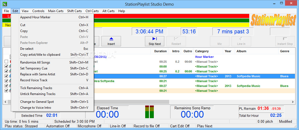Click the scrollbar left arrow

(x=5, y=102)
